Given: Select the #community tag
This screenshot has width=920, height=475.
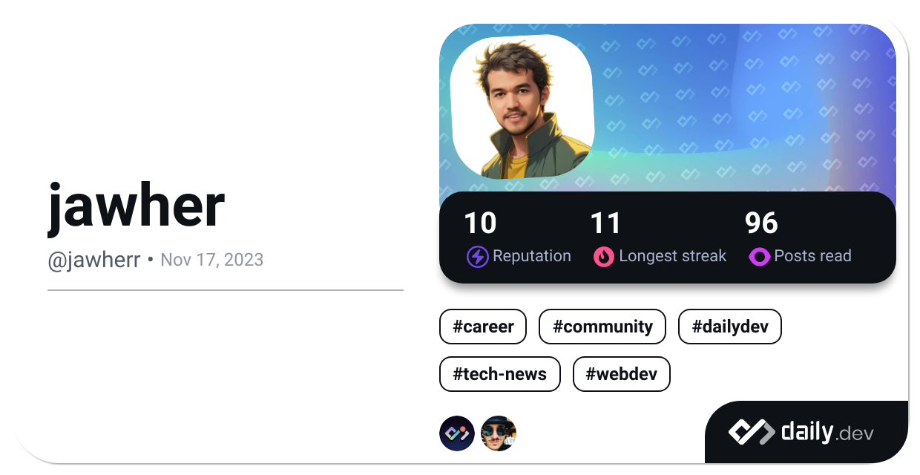Looking at the screenshot, I should (x=602, y=327).
